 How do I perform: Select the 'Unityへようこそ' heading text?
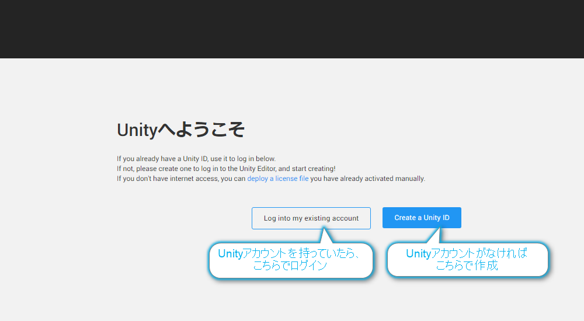coord(180,130)
